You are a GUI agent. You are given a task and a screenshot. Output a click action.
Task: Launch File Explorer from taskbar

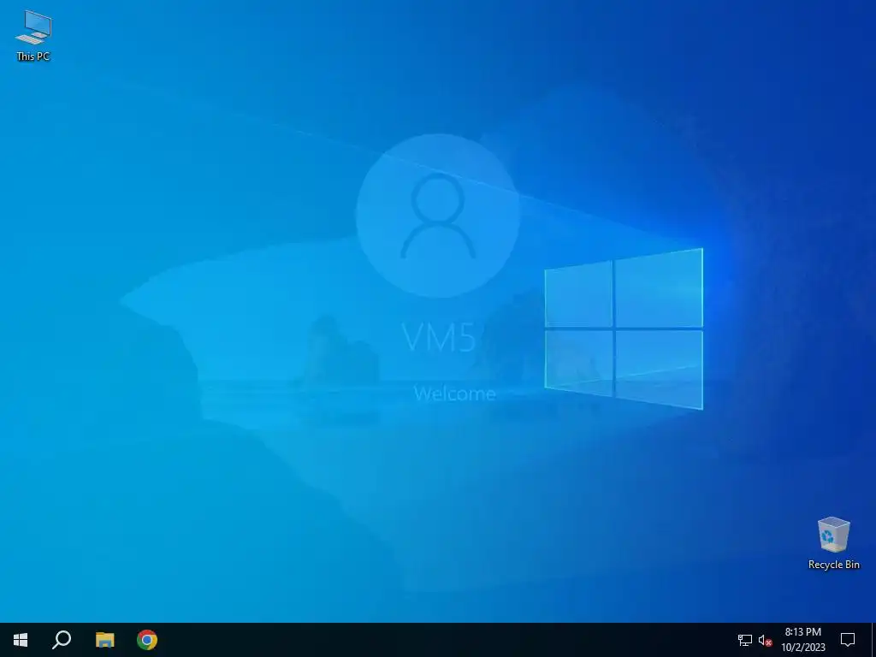pos(104,640)
